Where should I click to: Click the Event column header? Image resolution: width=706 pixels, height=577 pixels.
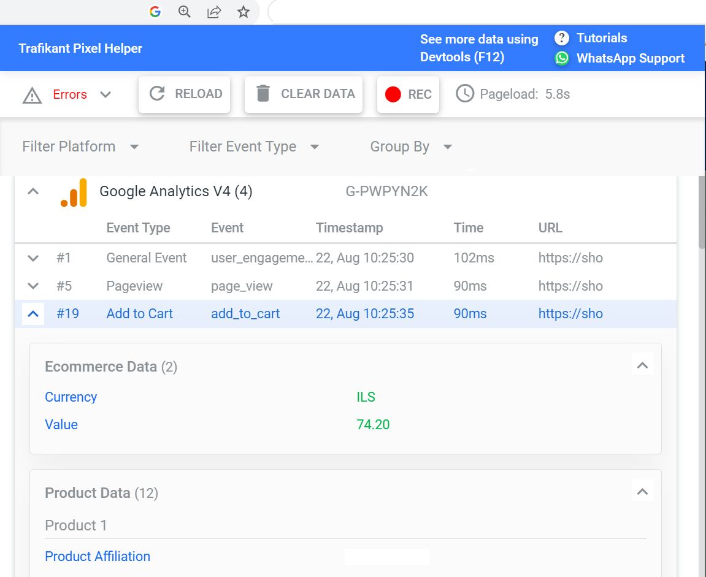click(228, 228)
